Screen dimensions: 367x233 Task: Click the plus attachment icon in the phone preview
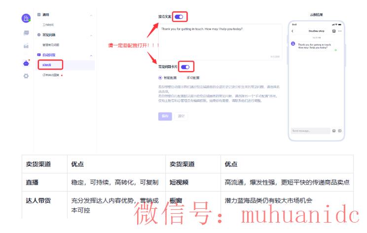point(340,131)
